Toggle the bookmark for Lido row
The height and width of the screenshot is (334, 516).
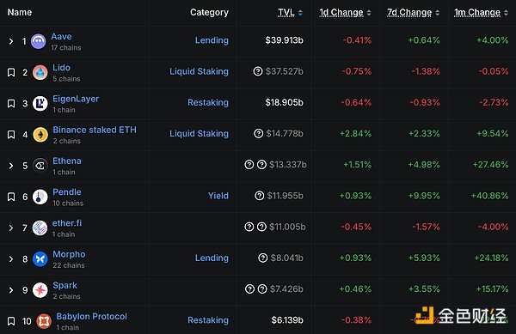(x=11, y=72)
